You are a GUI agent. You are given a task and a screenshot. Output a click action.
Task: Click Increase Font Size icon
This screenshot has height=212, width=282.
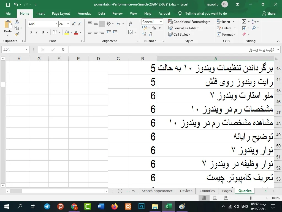coord(74,24)
